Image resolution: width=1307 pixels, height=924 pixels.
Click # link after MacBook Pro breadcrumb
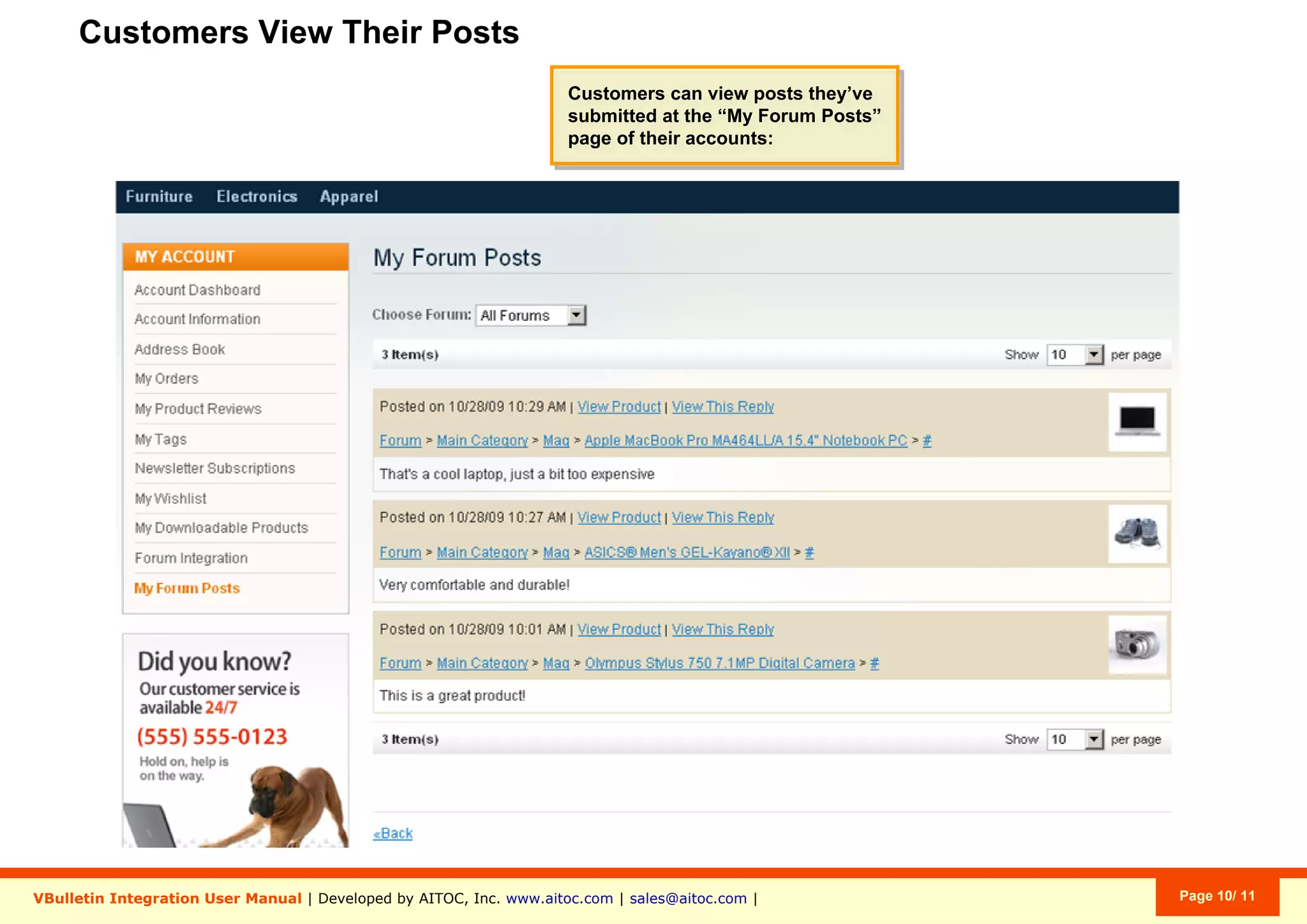927,440
